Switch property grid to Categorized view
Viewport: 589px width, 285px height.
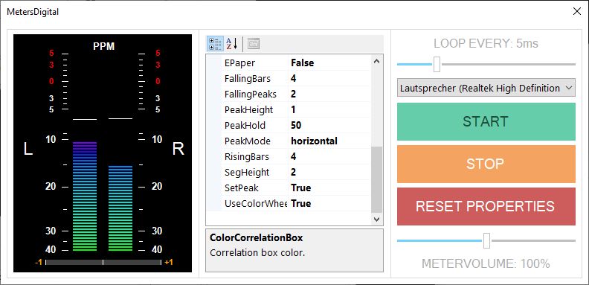click(x=215, y=44)
